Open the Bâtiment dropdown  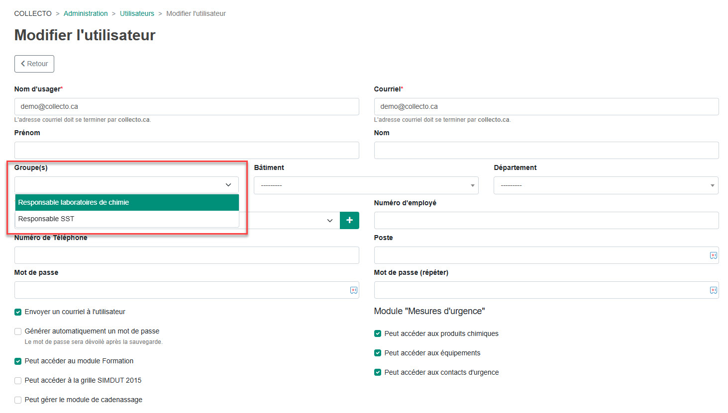tap(366, 185)
